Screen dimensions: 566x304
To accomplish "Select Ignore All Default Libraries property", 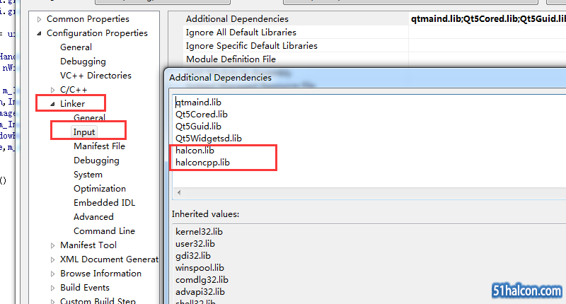I will (x=241, y=33).
